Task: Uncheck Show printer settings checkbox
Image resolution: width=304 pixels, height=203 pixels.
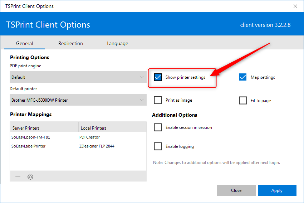Action: tap(158, 77)
